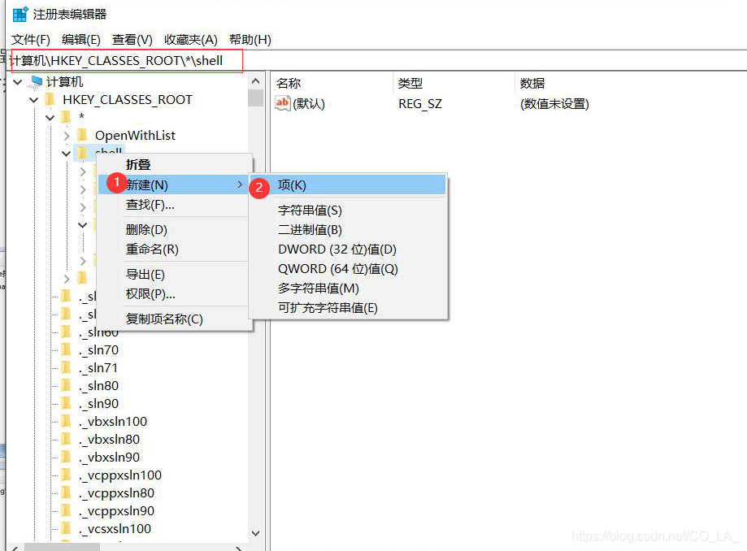The width and height of the screenshot is (747, 551).
Task: Click the ._vbxsln100 folder icon
Action: point(66,421)
